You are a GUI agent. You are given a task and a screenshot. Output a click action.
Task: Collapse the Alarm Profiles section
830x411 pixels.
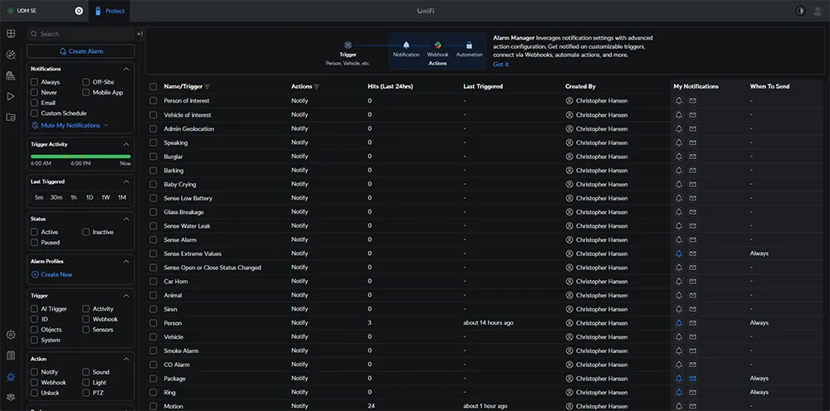click(x=126, y=261)
